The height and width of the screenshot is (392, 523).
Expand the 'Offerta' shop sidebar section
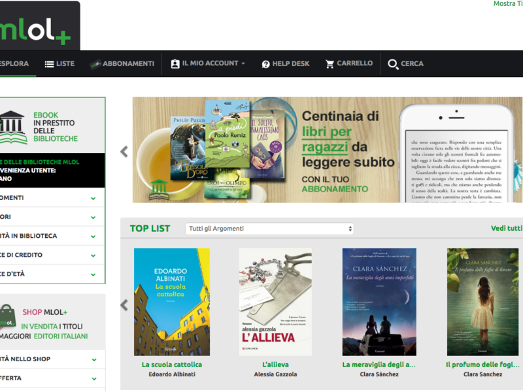[x=94, y=379]
